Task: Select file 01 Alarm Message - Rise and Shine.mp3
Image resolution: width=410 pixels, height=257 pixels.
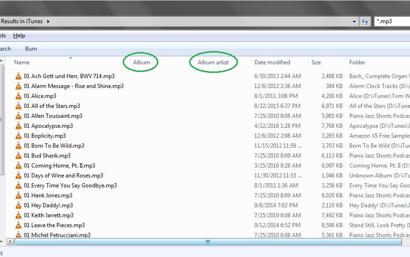Action: click(x=74, y=86)
